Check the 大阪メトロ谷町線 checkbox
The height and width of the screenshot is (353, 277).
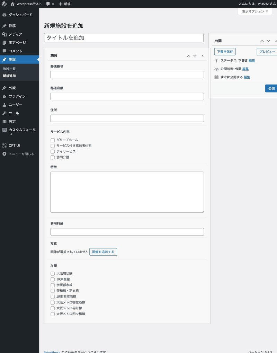tap(53, 308)
